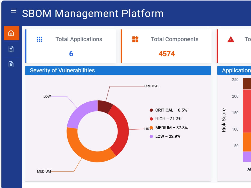Open the document reports sidebar icon

coord(11,64)
